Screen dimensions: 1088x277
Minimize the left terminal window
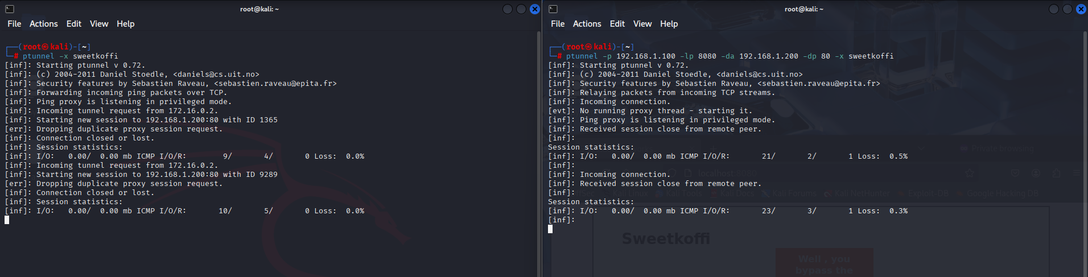[x=508, y=9]
